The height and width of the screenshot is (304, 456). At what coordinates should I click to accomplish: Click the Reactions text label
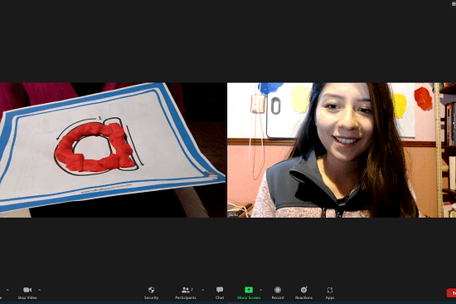[x=303, y=297]
